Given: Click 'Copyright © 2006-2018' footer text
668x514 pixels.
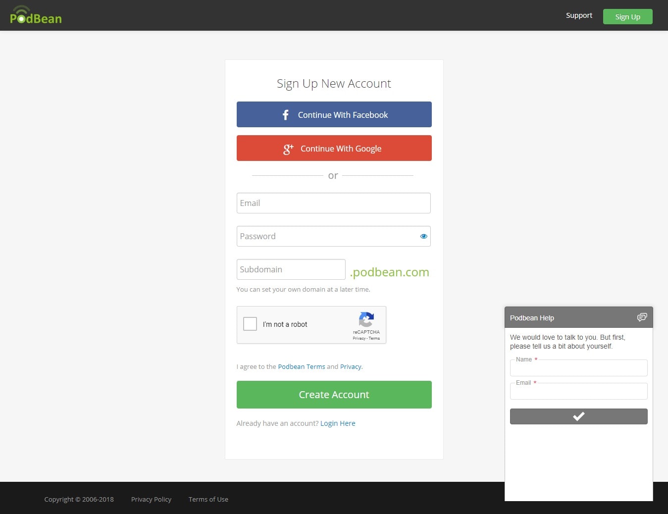Looking at the screenshot, I should click(x=79, y=499).
